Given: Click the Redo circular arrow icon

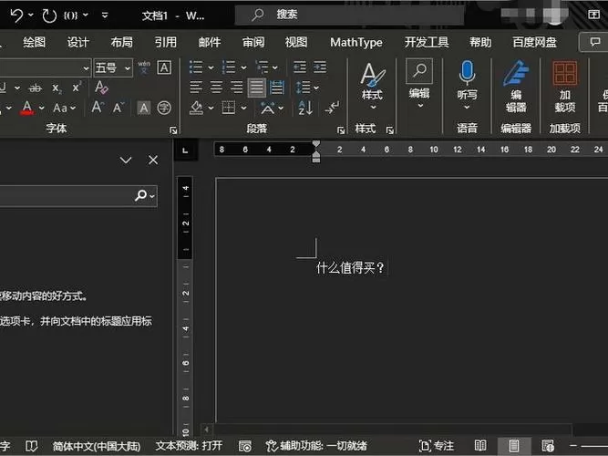Looking at the screenshot, I should pyautogui.click(x=49, y=16).
